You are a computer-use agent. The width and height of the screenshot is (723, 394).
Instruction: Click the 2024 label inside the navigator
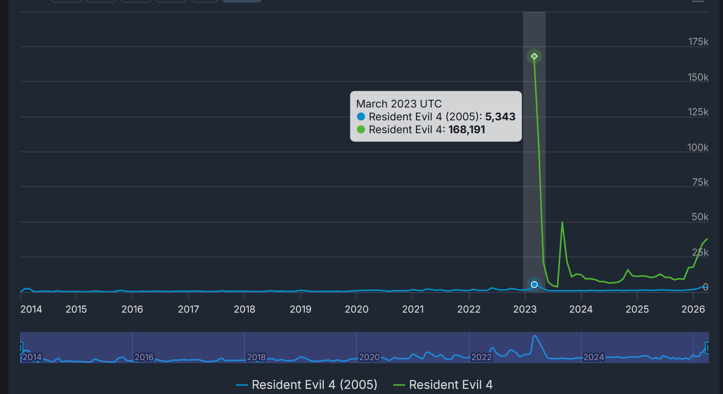pyautogui.click(x=594, y=357)
